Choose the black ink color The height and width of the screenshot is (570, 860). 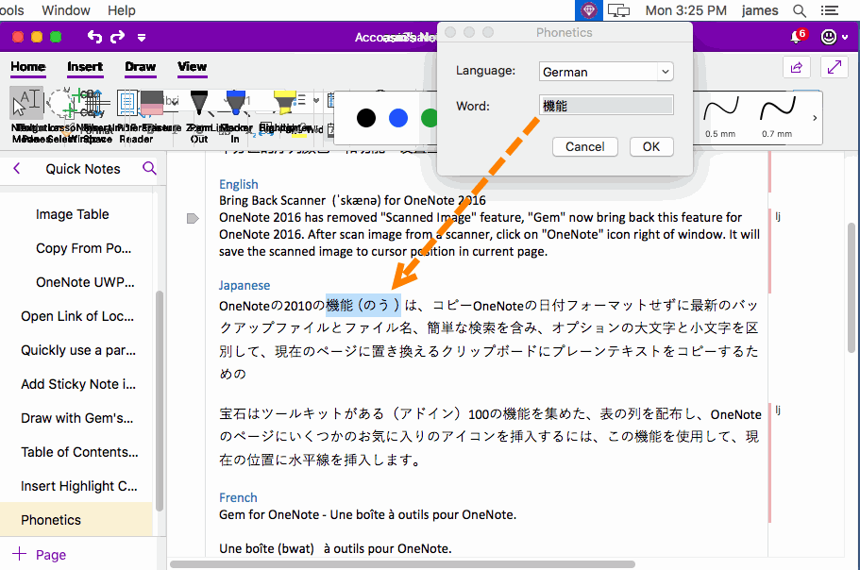point(366,118)
